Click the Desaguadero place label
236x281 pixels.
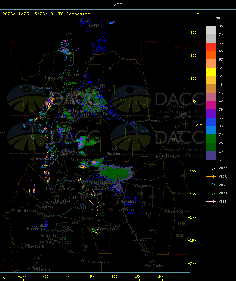149,120
